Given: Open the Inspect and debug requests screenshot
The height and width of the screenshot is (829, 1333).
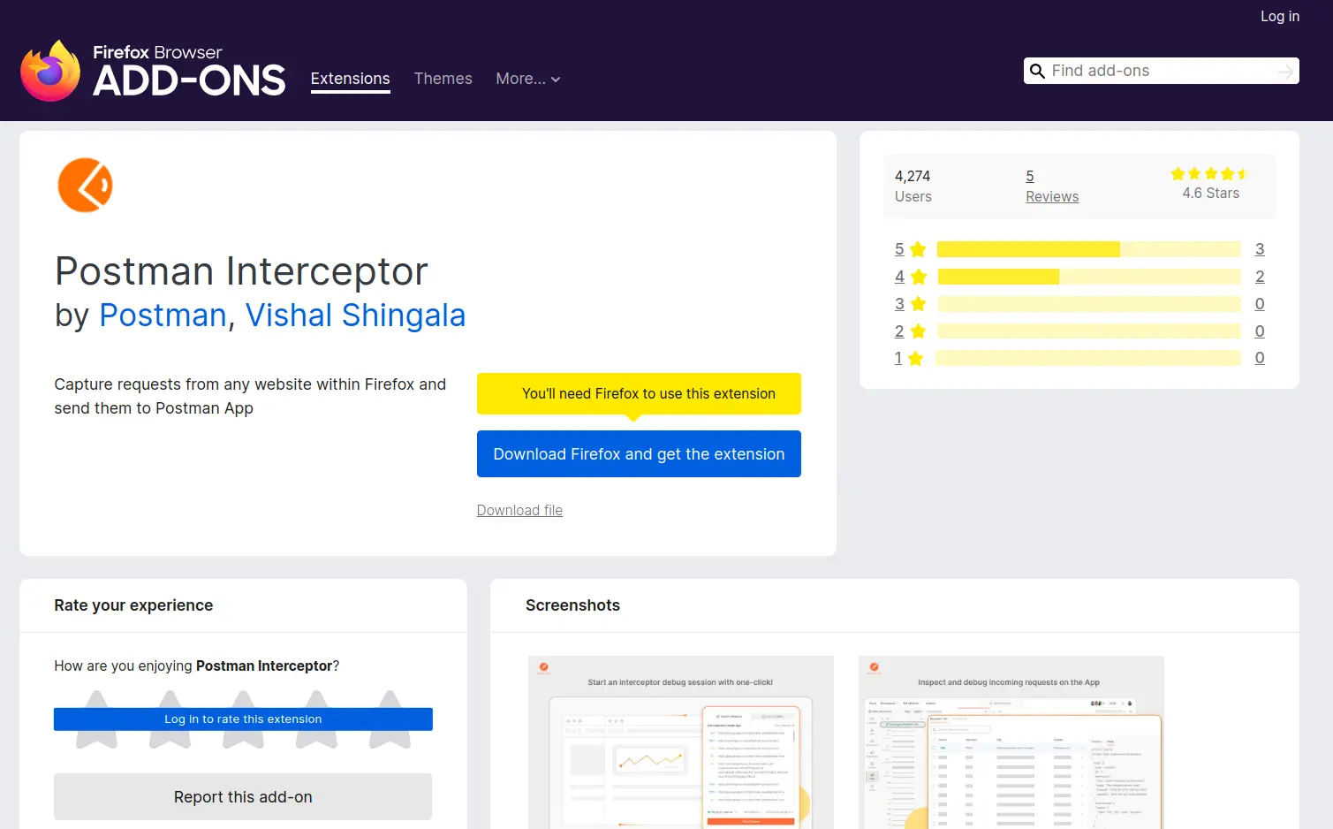Looking at the screenshot, I should click(1011, 742).
